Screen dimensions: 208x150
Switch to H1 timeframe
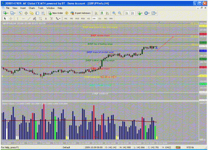[89, 19]
